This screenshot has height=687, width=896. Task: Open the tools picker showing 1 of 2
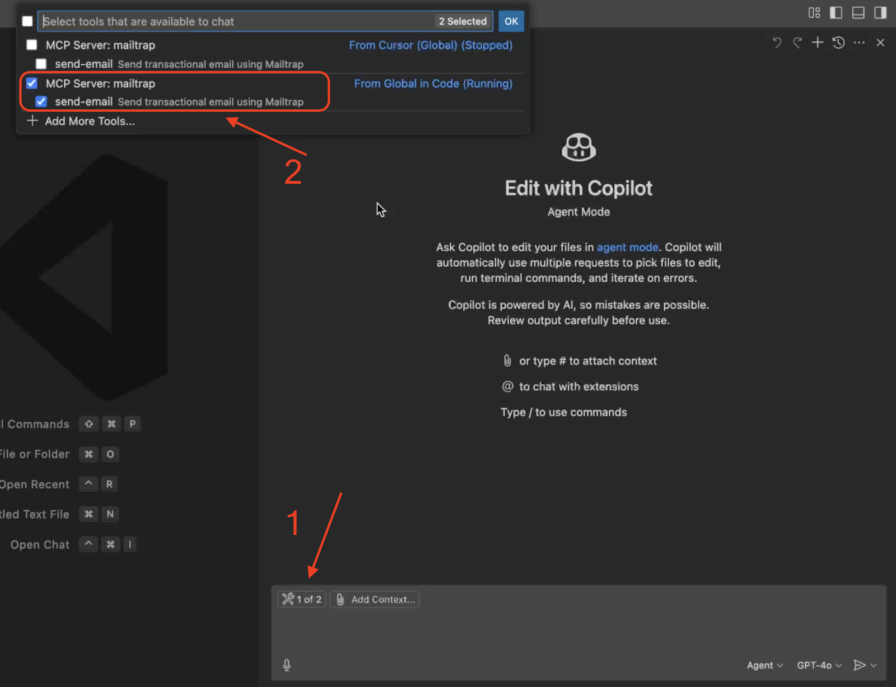(x=301, y=599)
